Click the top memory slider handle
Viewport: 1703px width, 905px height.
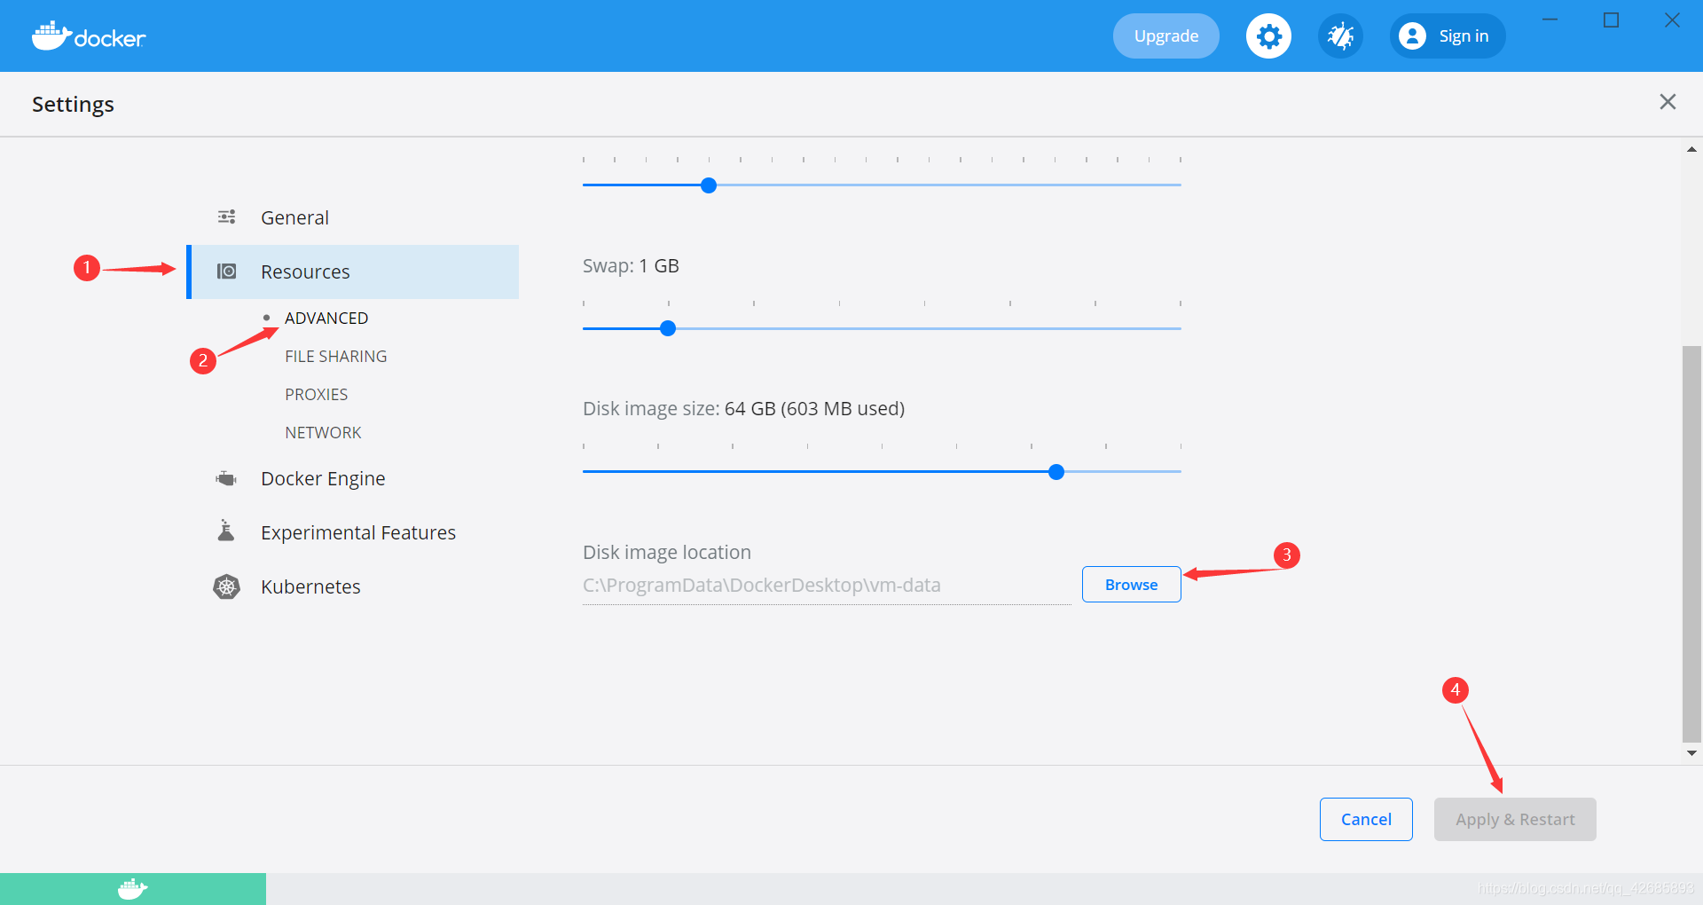(x=709, y=185)
